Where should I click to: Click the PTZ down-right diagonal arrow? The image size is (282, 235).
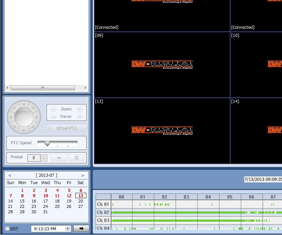tap(32, 126)
